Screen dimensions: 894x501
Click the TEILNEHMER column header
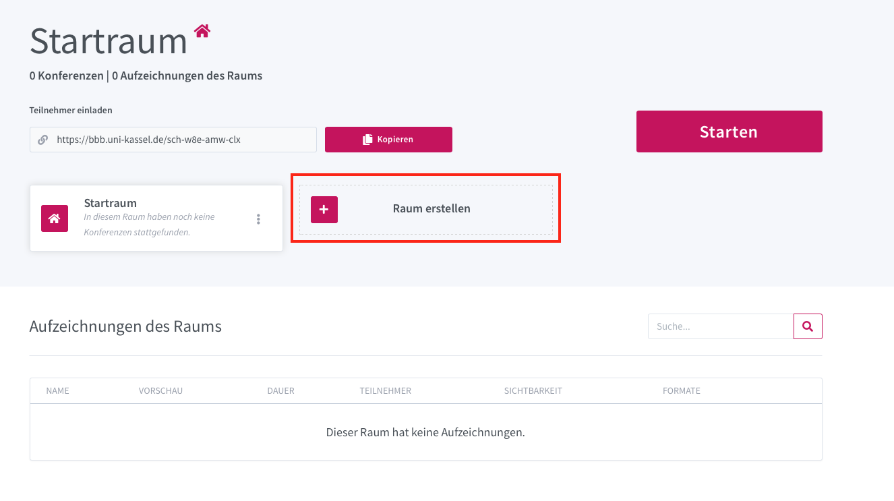(385, 391)
